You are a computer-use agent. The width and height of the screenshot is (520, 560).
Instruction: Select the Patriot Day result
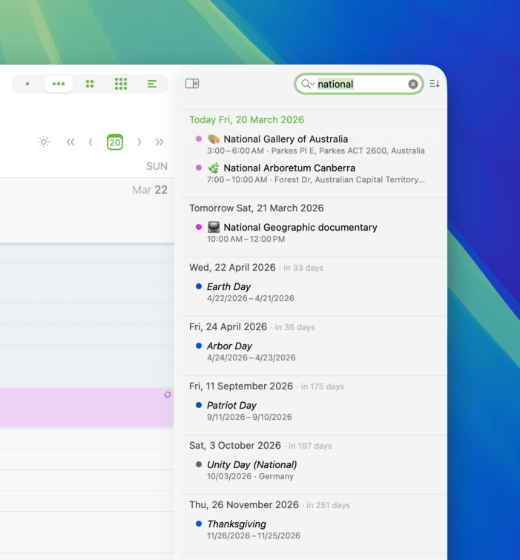(x=314, y=411)
